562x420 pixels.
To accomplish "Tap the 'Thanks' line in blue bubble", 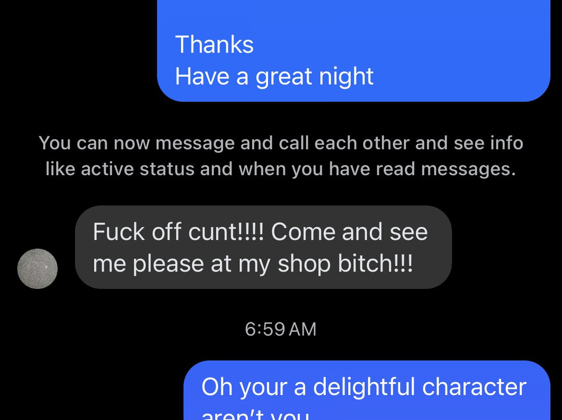I will coord(214,44).
